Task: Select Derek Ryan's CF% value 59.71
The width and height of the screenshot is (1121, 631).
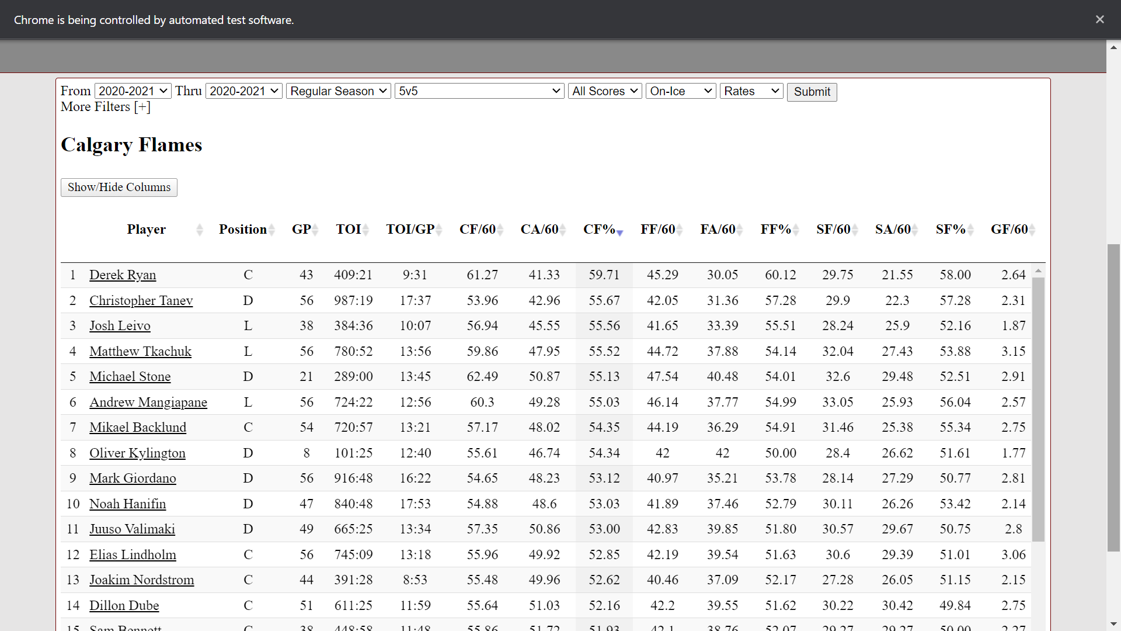Action: 604,275
